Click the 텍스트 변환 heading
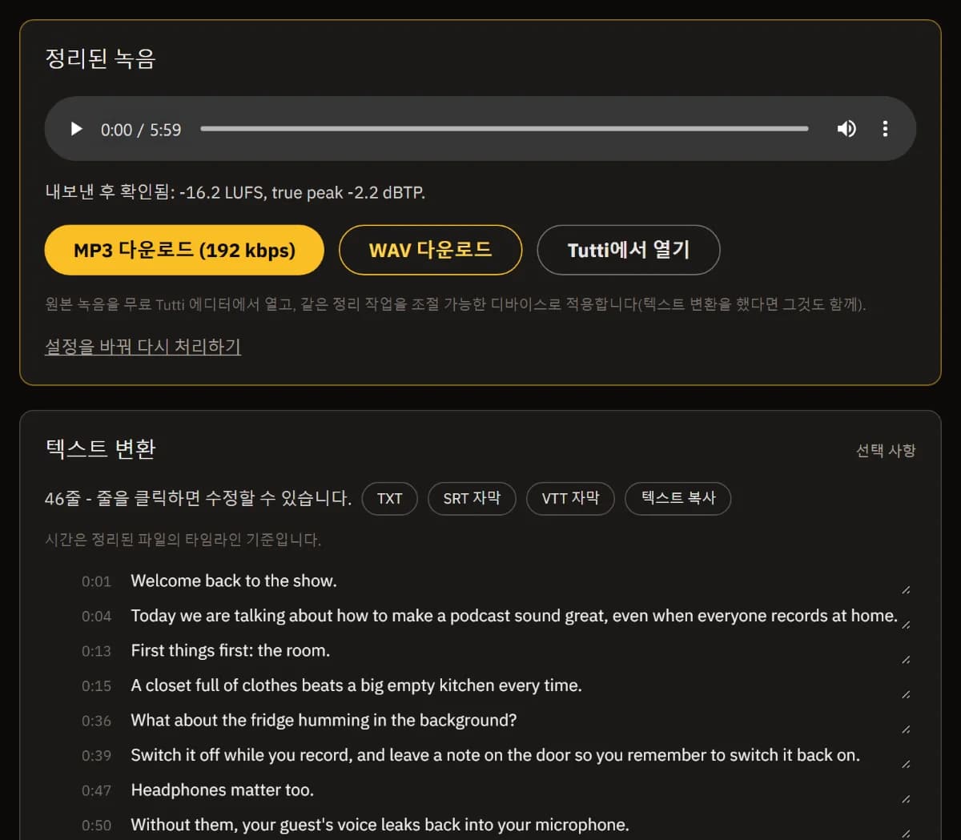Screen dimensions: 961x840 tap(100, 448)
